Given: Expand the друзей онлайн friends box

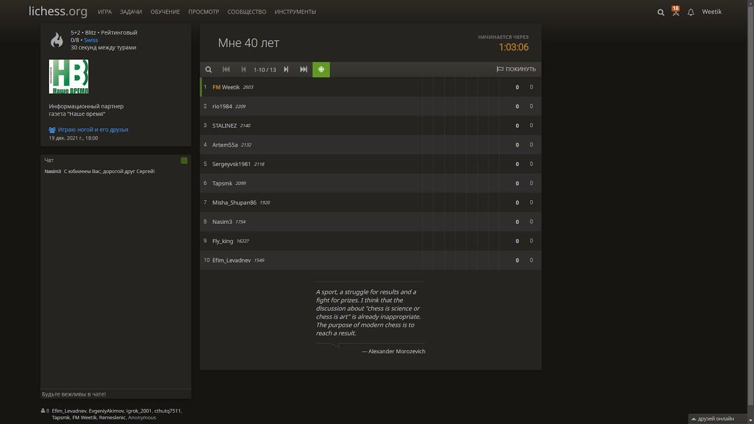Looking at the screenshot, I should tap(716, 419).
